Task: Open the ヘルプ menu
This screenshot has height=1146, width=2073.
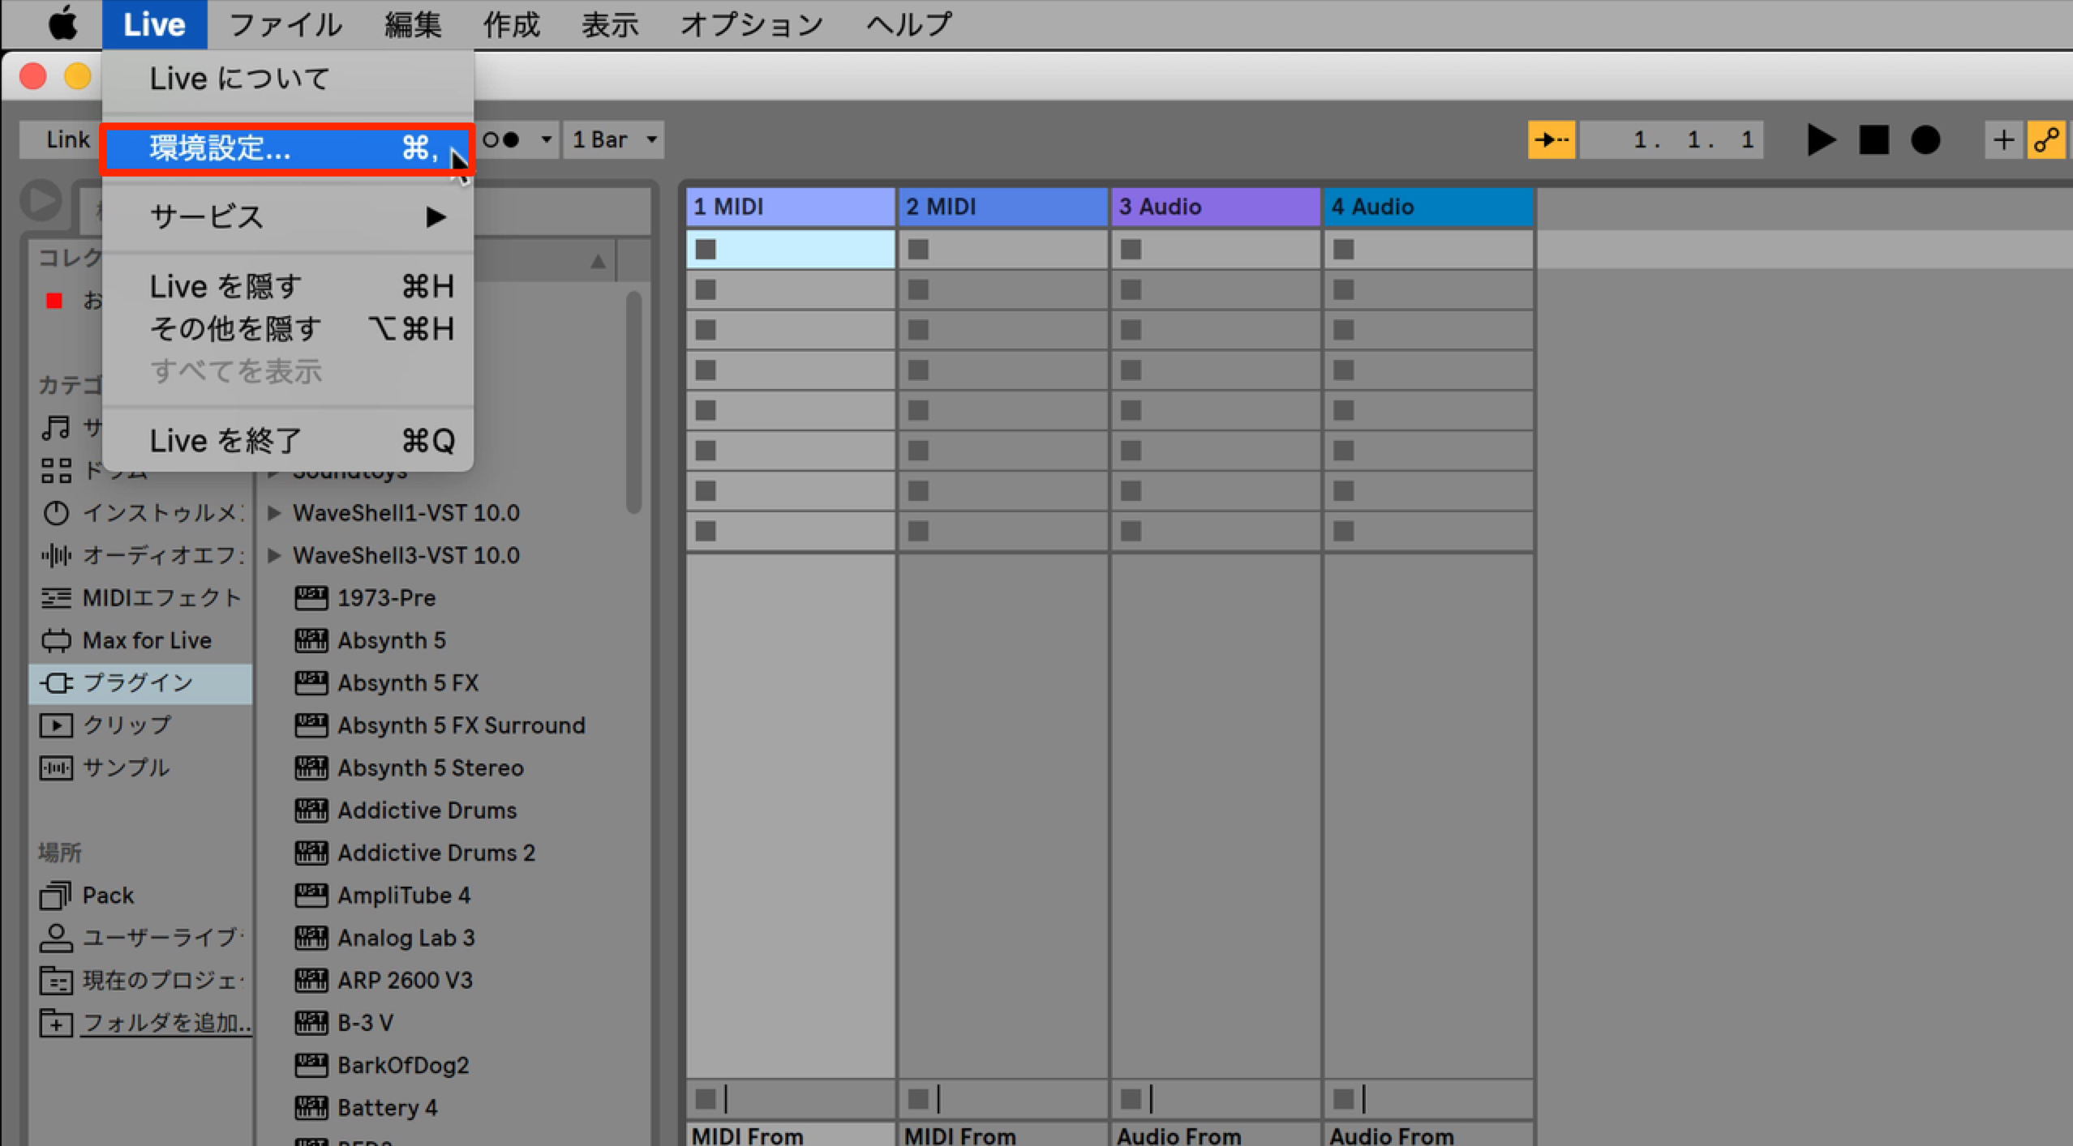Action: click(908, 24)
